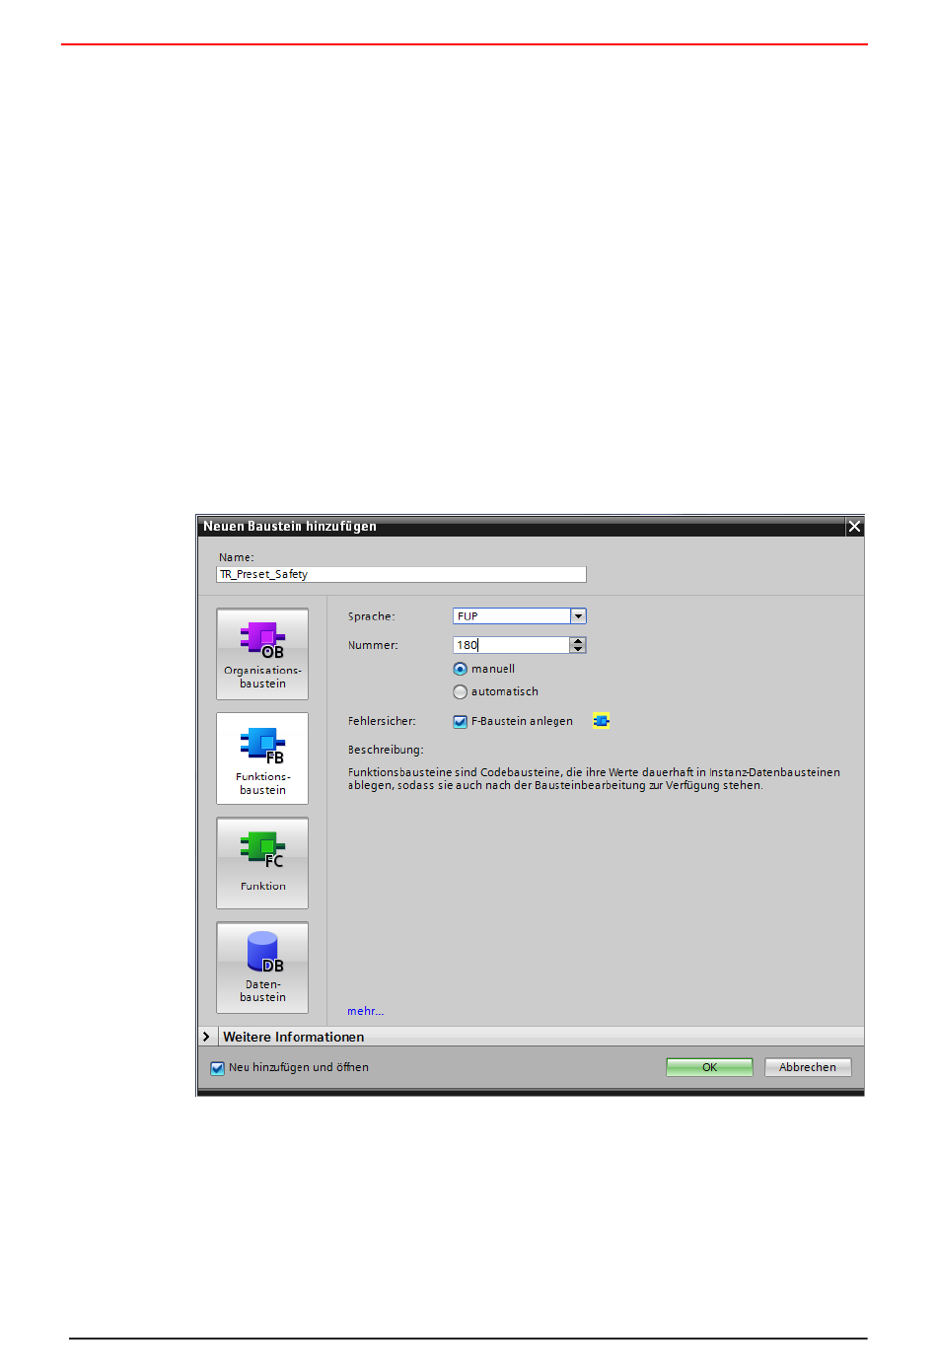Expand the Weitere Informationen section
Screen dimensions: 937x1368
click(x=206, y=1037)
